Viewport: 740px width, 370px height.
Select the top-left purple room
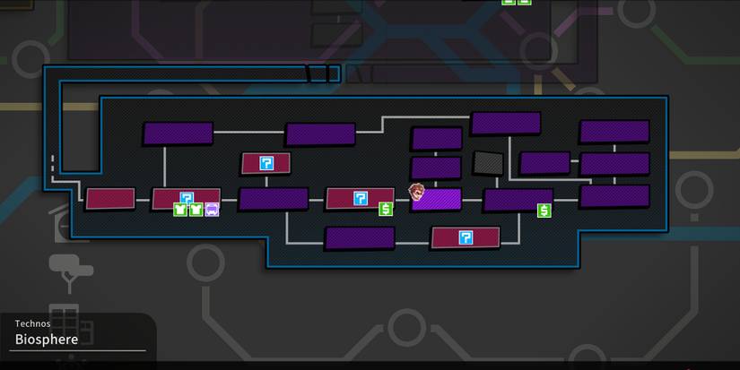pos(178,133)
